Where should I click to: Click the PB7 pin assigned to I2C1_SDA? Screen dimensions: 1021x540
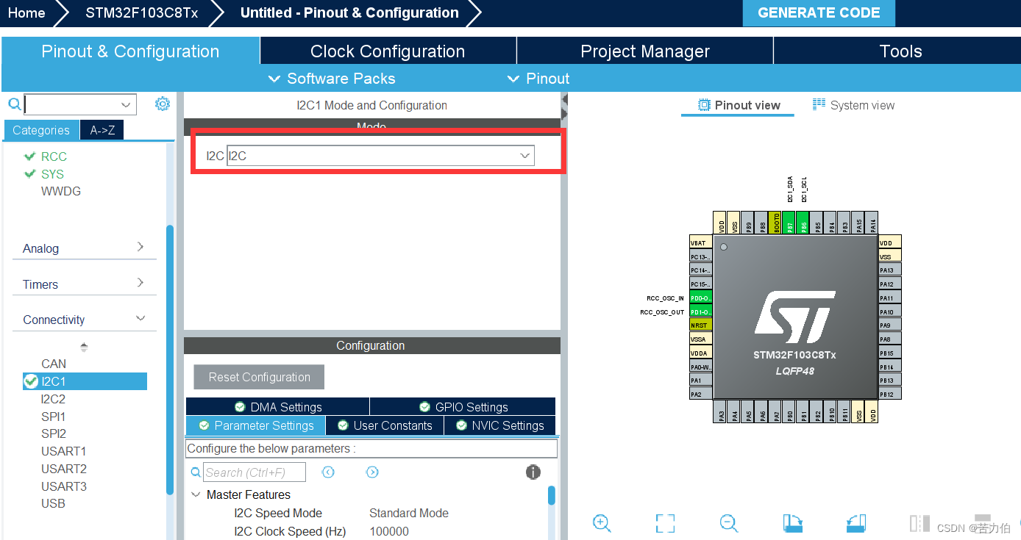[x=790, y=223]
